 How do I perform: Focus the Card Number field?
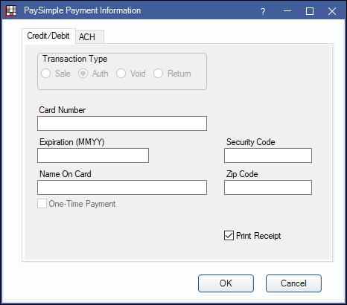(x=122, y=123)
